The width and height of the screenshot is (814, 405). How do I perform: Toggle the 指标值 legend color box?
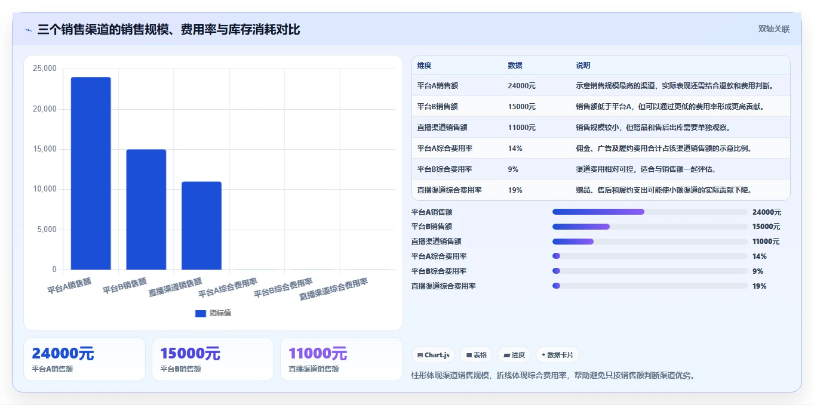tap(201, 313)
